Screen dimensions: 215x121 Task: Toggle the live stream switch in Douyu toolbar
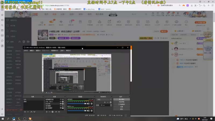(x=51, y=22)
